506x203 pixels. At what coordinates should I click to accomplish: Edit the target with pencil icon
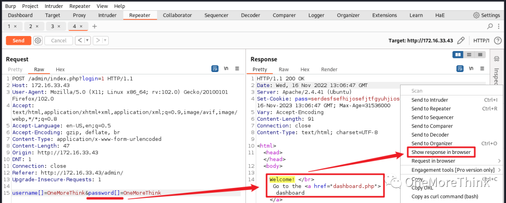click(461, 41)
